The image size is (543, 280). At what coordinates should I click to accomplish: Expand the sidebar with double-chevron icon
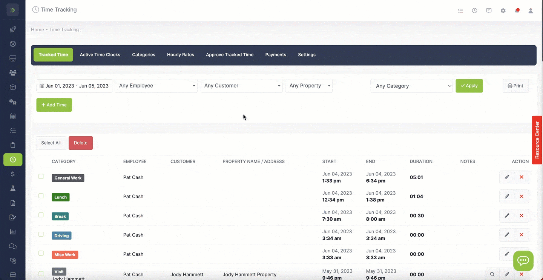12,10
